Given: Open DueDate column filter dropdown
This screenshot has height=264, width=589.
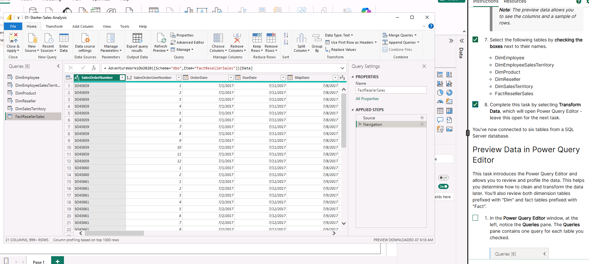Looking at the screenshot, I should (x=283, y=78).
